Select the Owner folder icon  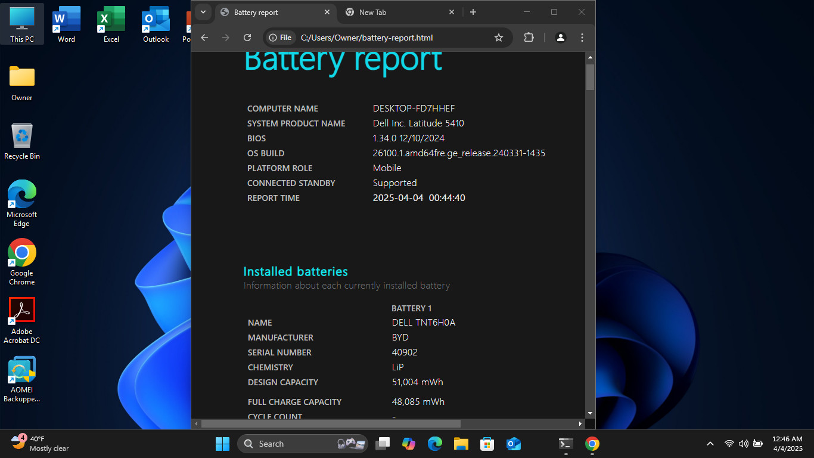[x=22, y=83]
